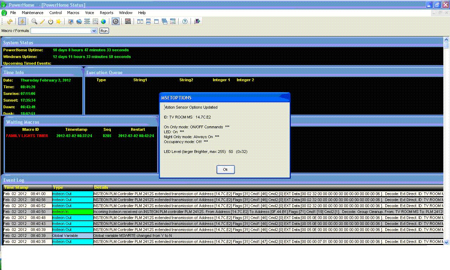Click the clock status toolbar icon
450x270 pixels.
click(115, 21)
